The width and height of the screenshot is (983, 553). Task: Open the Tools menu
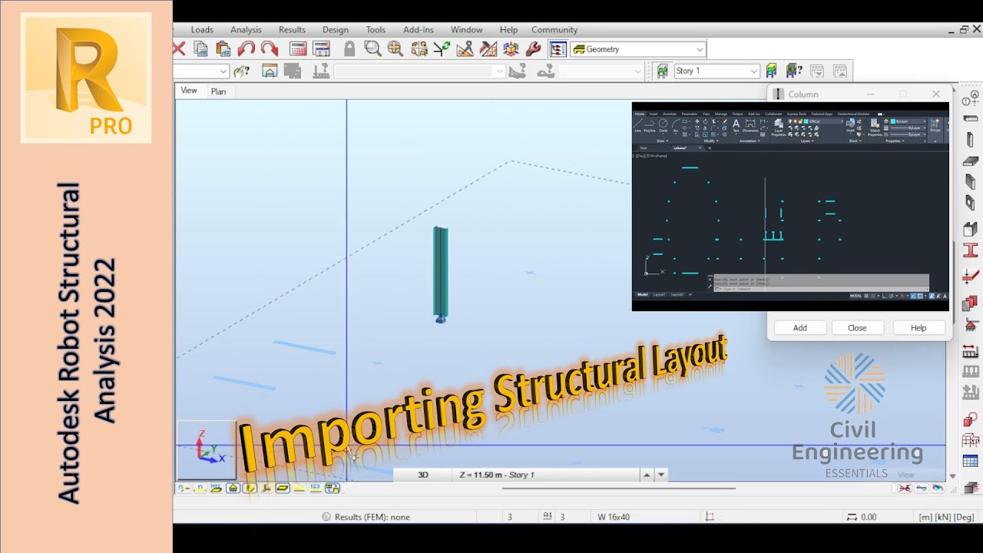(x=376, y=30)
